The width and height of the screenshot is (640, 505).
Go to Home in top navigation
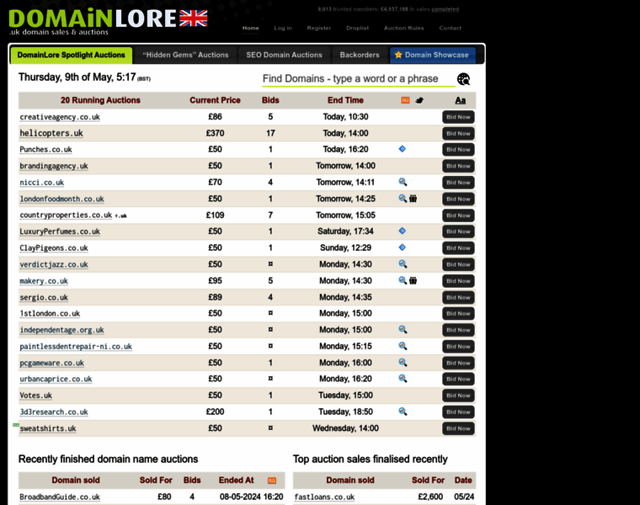coord(251,28)
